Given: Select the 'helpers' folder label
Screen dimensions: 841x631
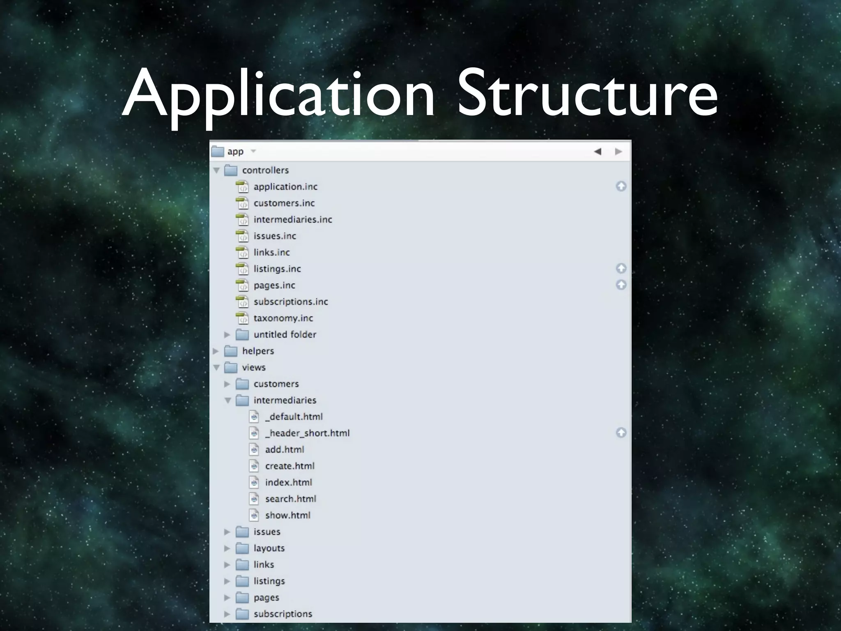Looking at the screenshot, I should (258, 351).
